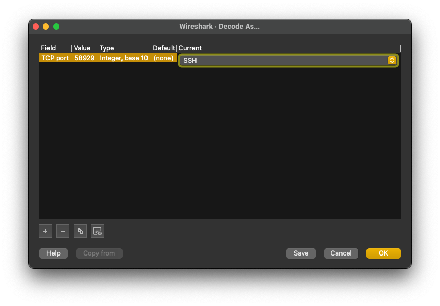Open the SSH protocol dropdown
Screen dimensions: 440x306
click(x=288, y=60)
